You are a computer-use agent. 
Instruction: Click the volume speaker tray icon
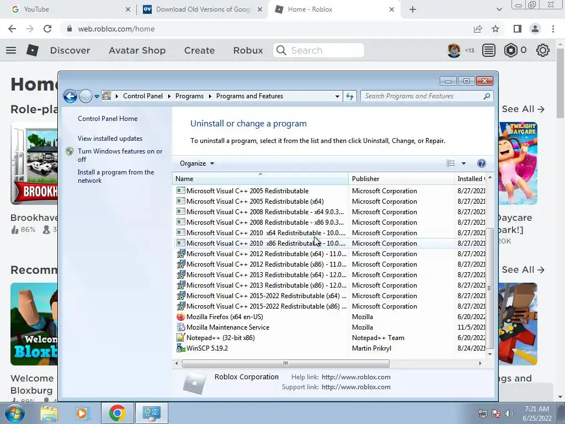[x=509, y=414]
